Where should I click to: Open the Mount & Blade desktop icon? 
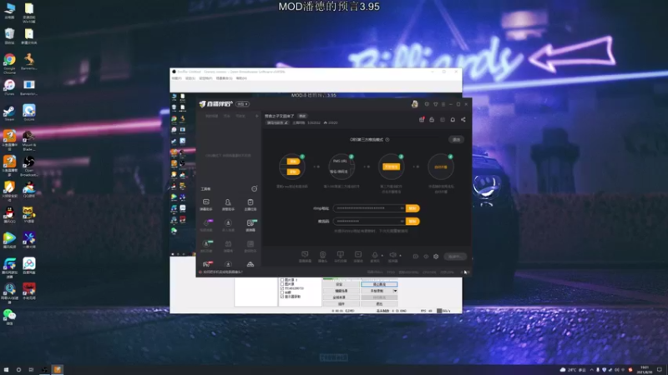[x=29, y=140]
